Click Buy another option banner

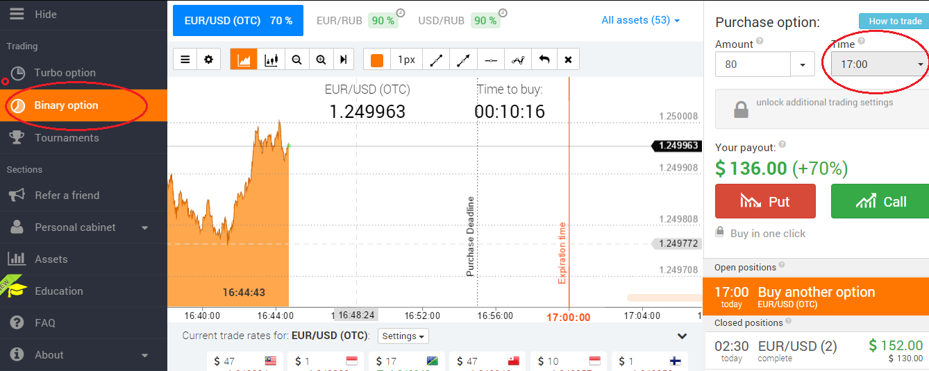[817, 296]
